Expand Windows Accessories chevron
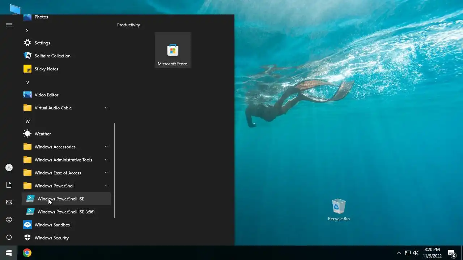The height and width of the screenshot is (260, 463). (106, 147)
